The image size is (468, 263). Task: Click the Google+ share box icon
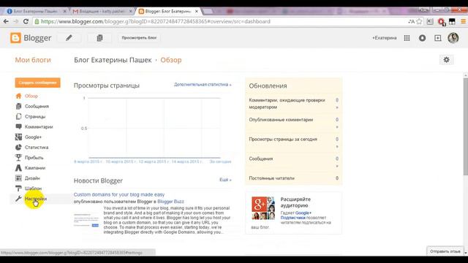click(x=438, y=38)
